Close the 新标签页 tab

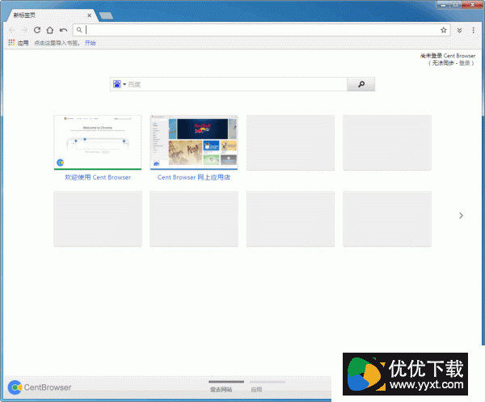(90, 15)
